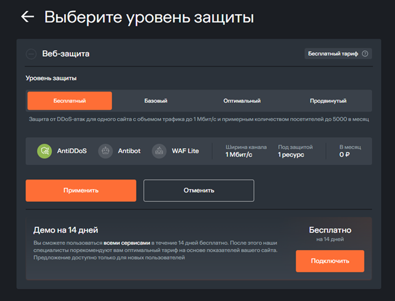Click the Antibot robot icon
This screenshot has height=301, width=395.
pyautogui.click(x=106, y=151)
